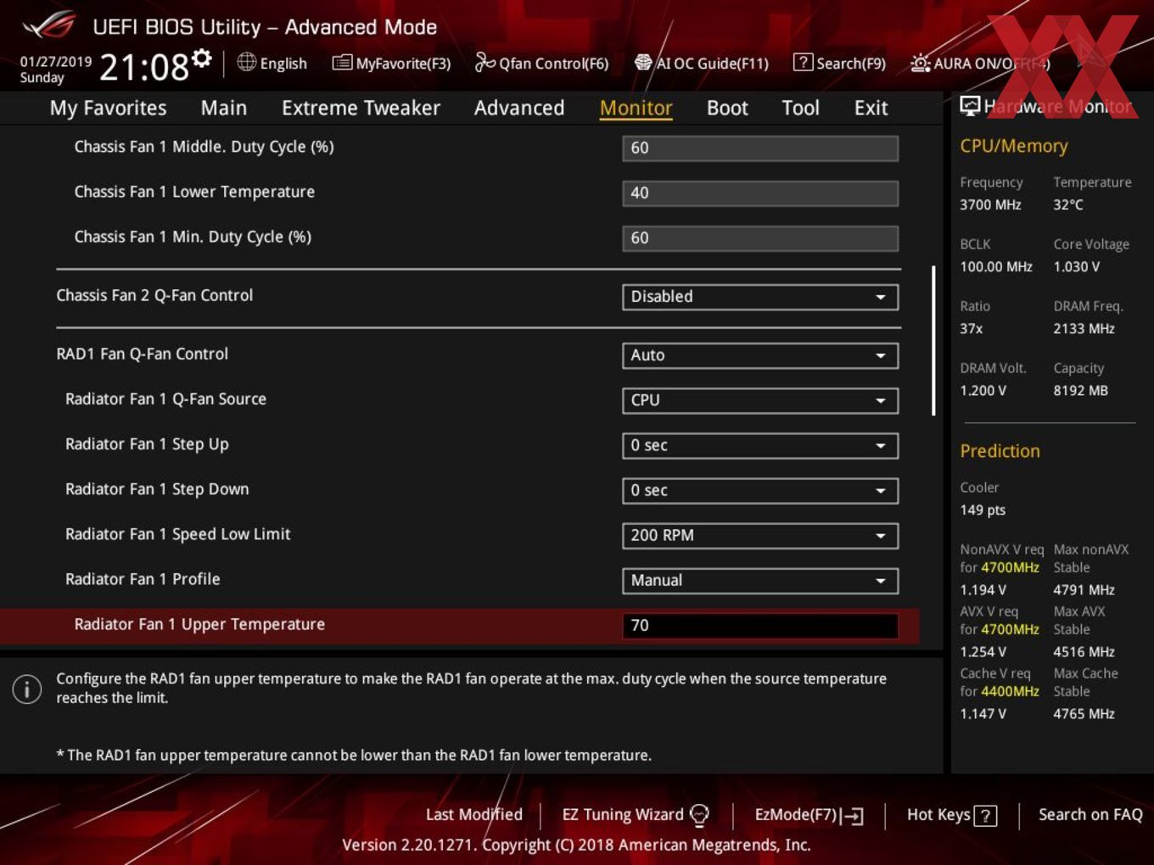Click EZ Tuning Wizard bulb icon
Screen dimensions: 1154x865
pyautogui.click(x=699, y=815)
